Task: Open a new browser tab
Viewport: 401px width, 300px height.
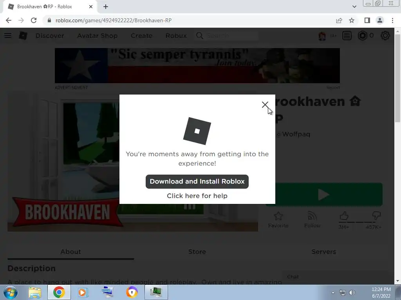Action: point(106,7)
